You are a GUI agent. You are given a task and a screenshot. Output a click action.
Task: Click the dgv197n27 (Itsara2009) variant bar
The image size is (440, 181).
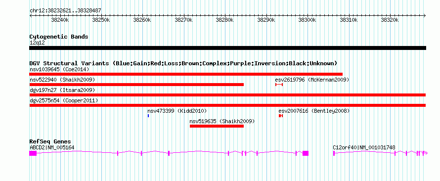(x=227, y=95)
